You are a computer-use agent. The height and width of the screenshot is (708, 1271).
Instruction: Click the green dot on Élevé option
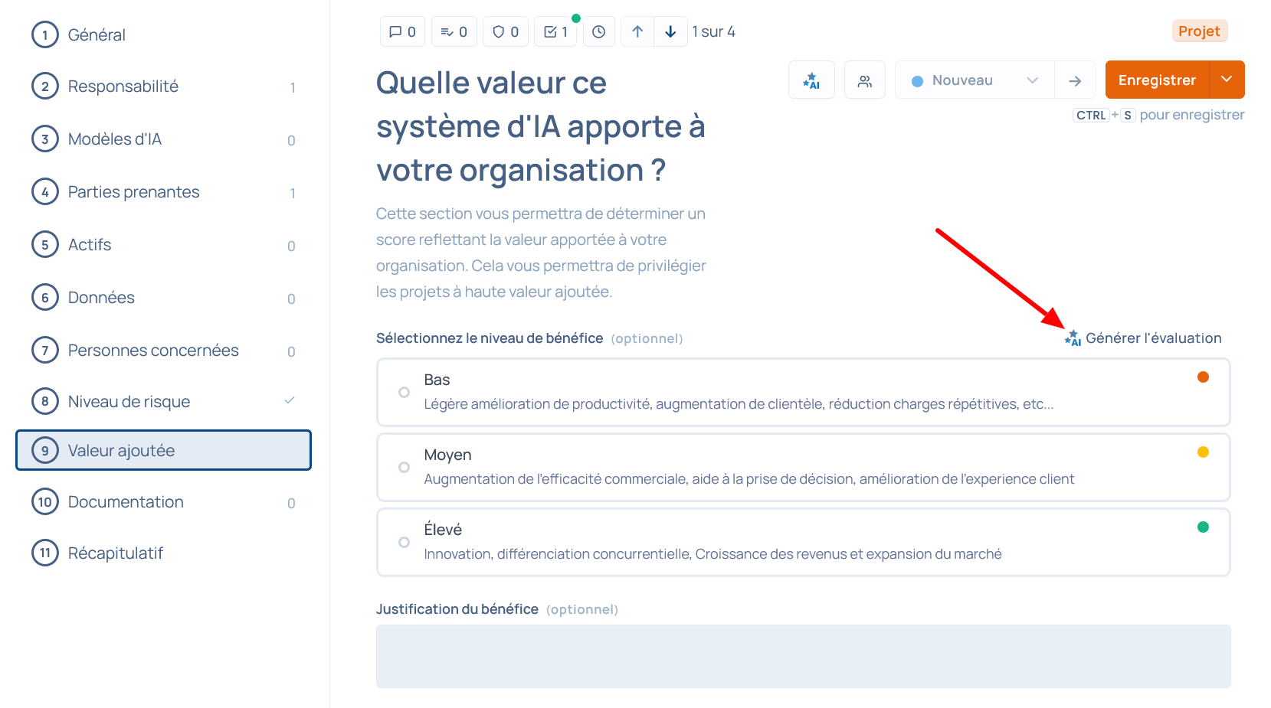[x=1203, y=527]
